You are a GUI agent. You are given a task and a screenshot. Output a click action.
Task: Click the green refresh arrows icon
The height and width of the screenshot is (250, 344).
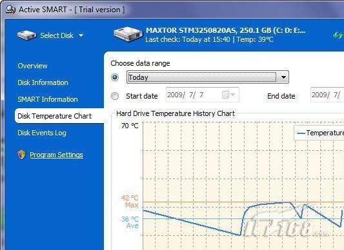(338, 35)
